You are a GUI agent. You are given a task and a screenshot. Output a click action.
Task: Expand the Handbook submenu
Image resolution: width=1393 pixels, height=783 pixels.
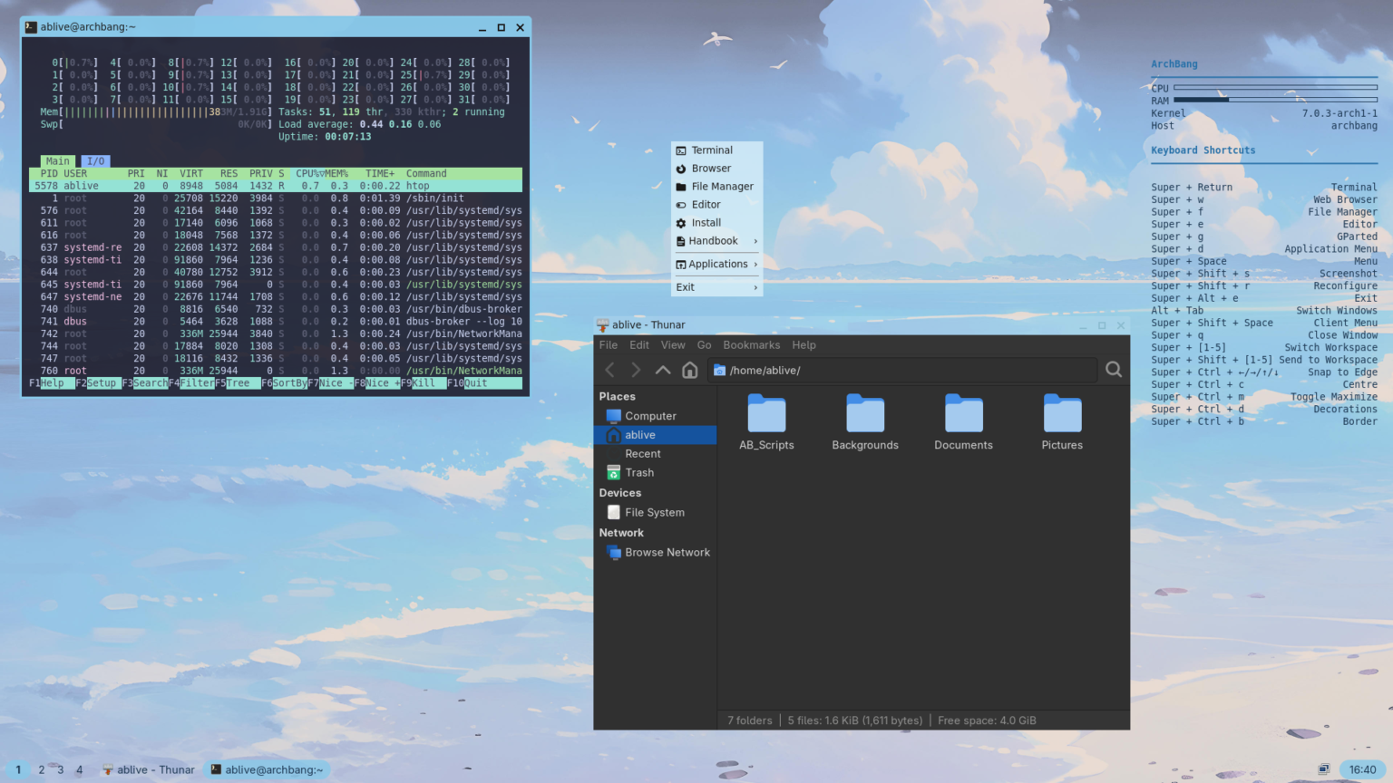coord(716,241)
